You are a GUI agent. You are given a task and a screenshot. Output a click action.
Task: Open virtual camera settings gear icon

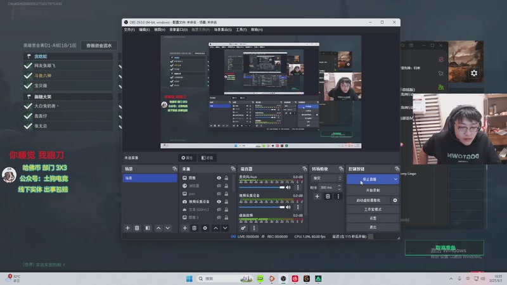[395, 200]
